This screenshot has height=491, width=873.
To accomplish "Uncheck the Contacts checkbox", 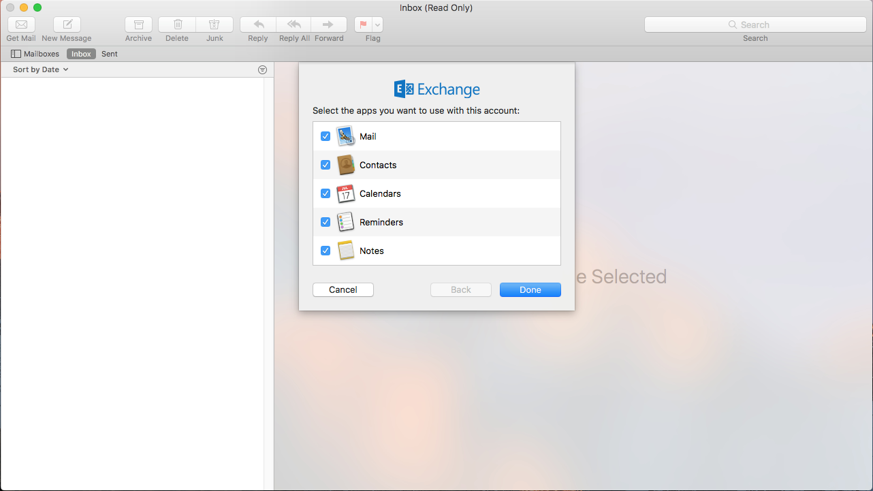I will click(326, 165).
